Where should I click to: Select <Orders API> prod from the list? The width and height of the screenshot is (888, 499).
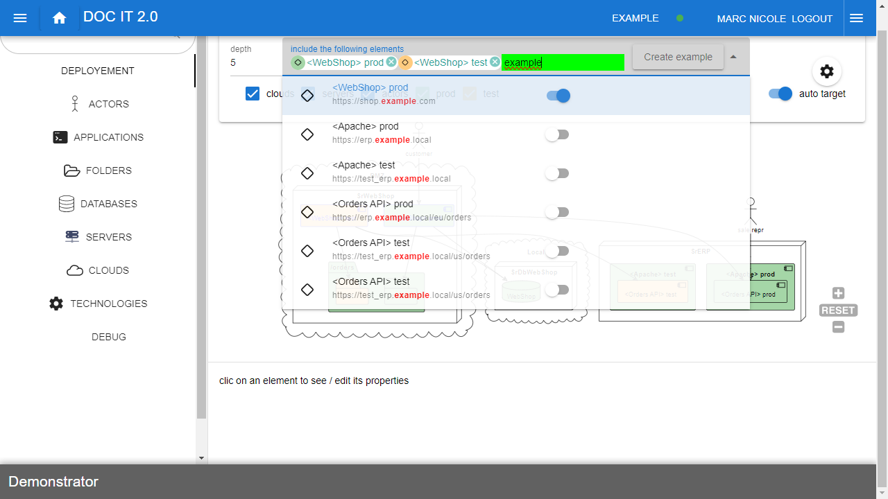click(373, 204)
